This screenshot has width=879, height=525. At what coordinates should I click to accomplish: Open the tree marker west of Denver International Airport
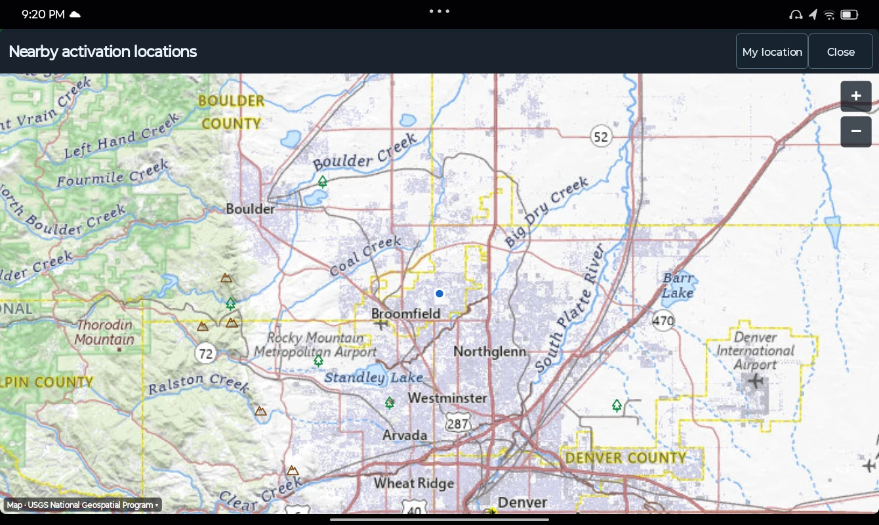(x=617, y=406)
